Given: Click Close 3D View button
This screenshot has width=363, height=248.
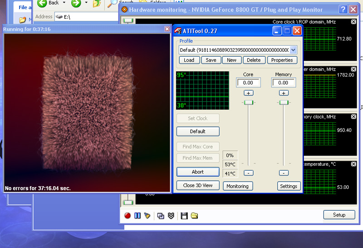Looking at the screenshot, I should 198,185.
